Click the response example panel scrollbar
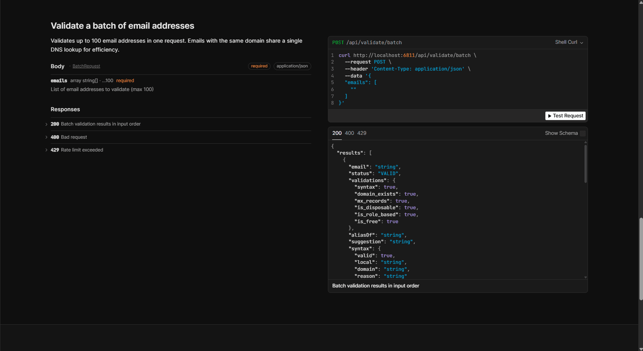Image resolution: width=643 pixels, height=351 pixels. click(x=585, y=164)
